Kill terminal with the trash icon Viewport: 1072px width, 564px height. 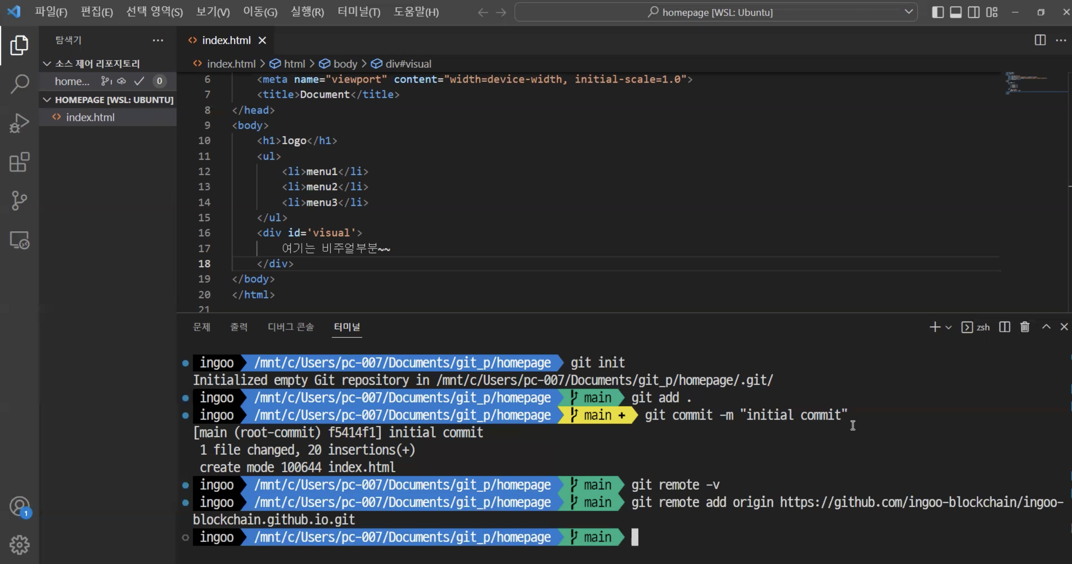[x=1025, y=327]
